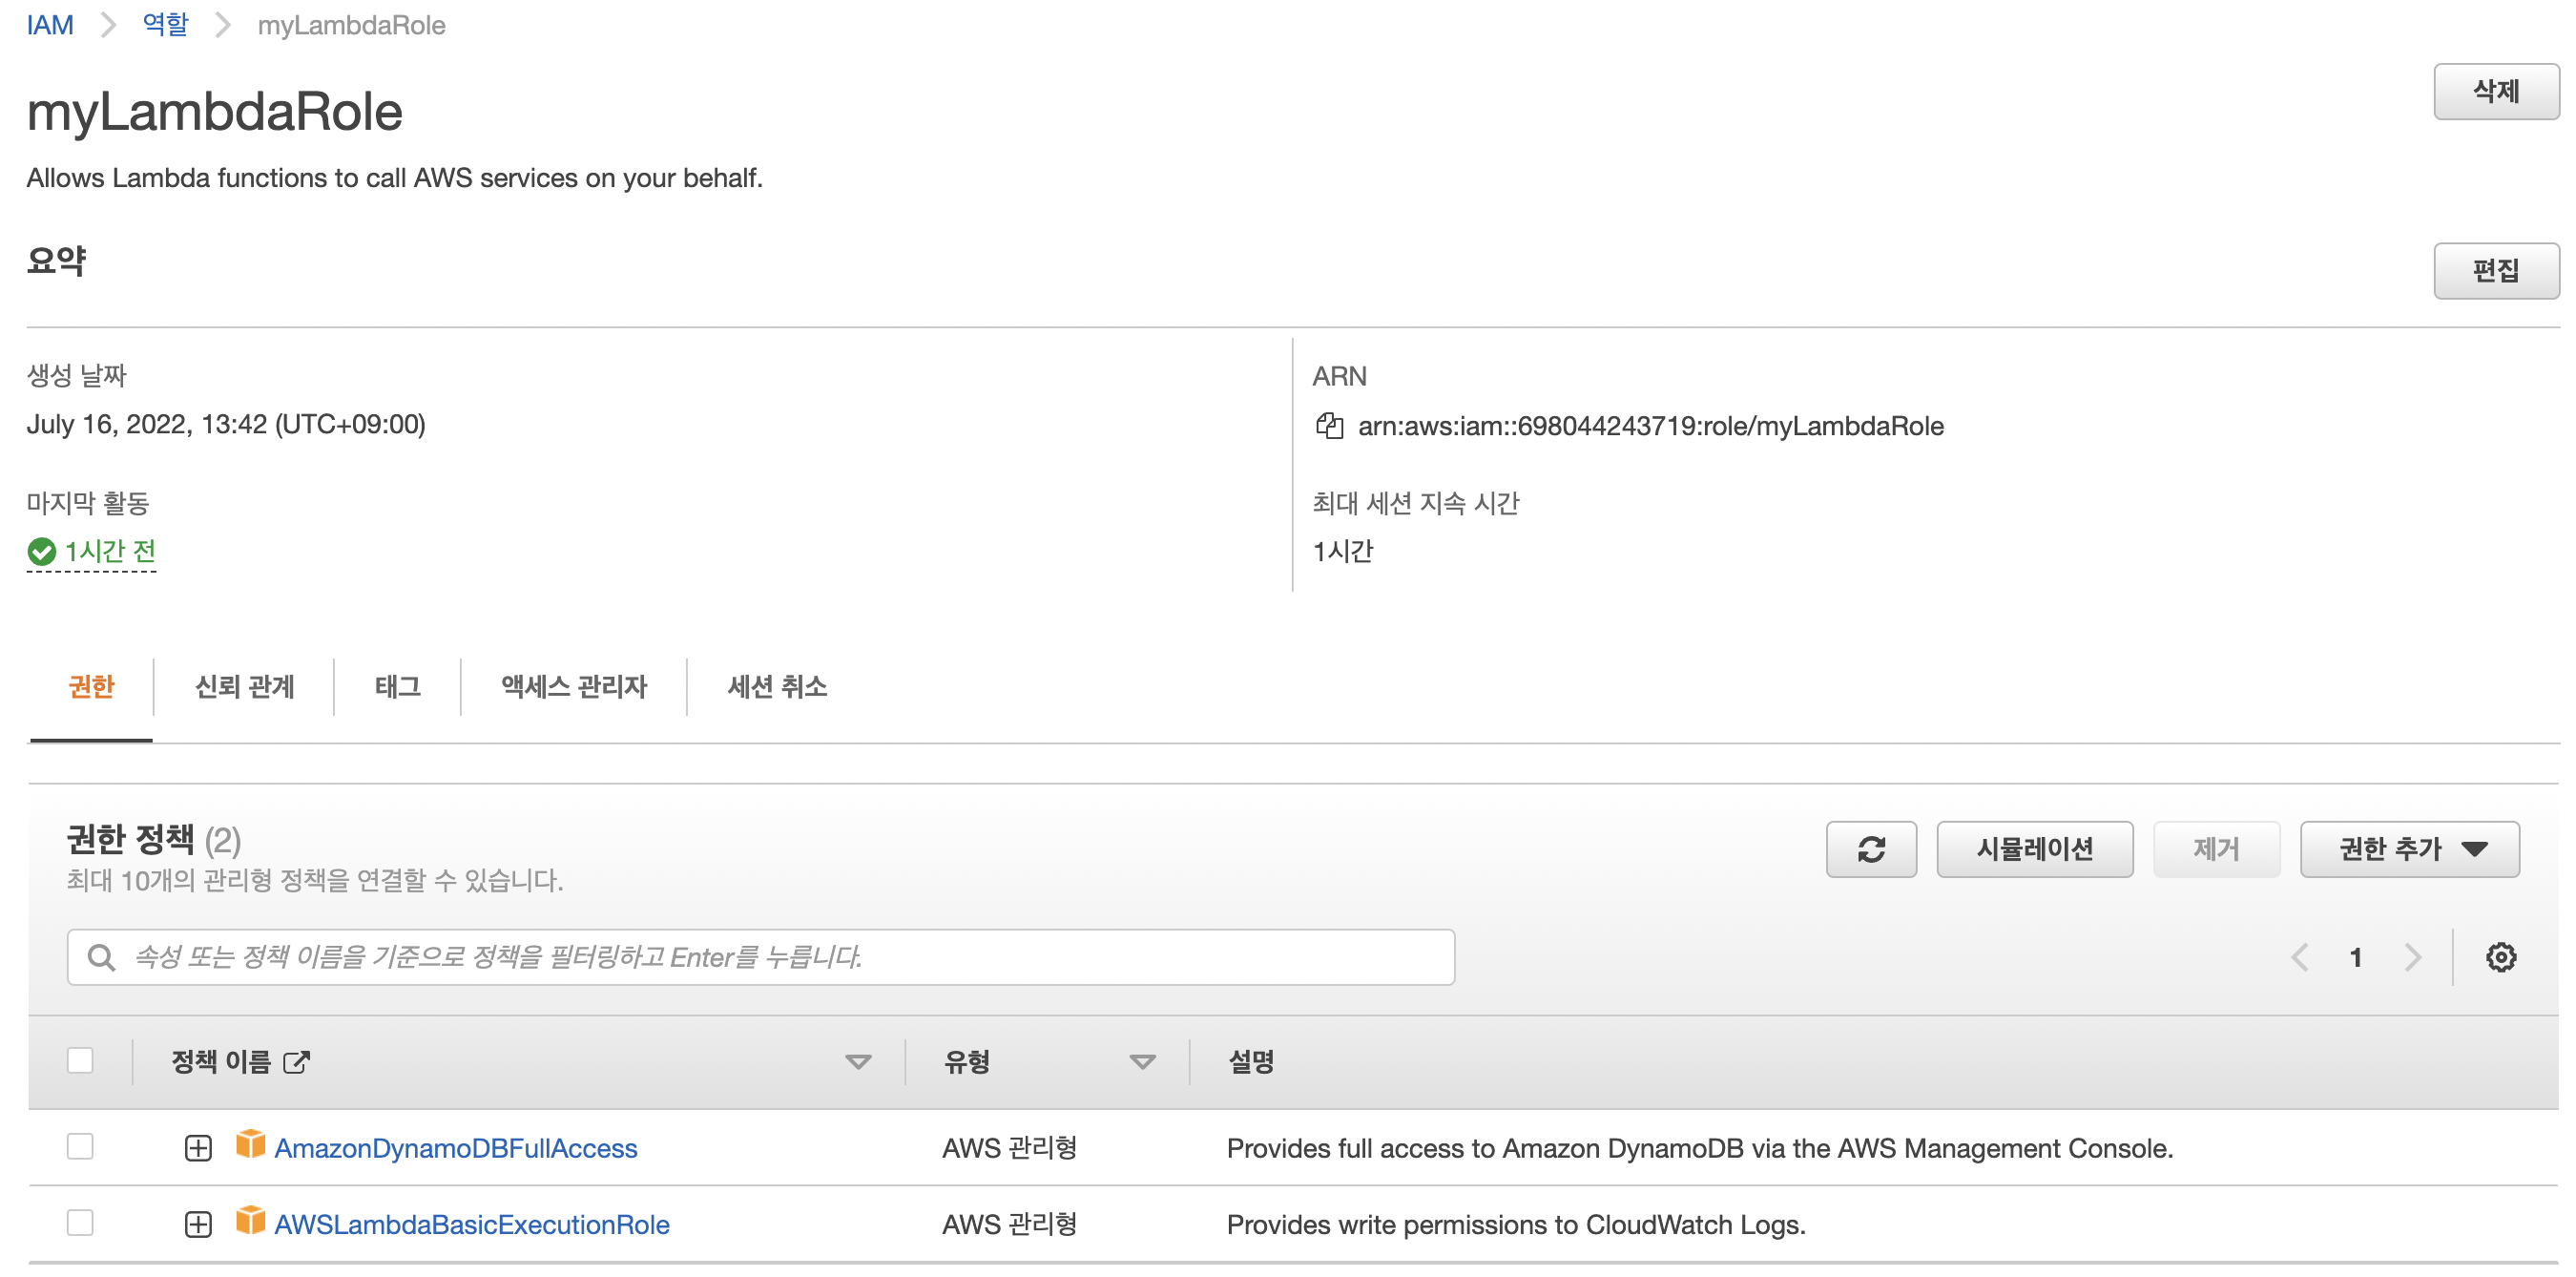Check the AmazonDynamoDBFullAccess row checkbox
This screenshot has height=1277, width=2576.
point(80,1146)
